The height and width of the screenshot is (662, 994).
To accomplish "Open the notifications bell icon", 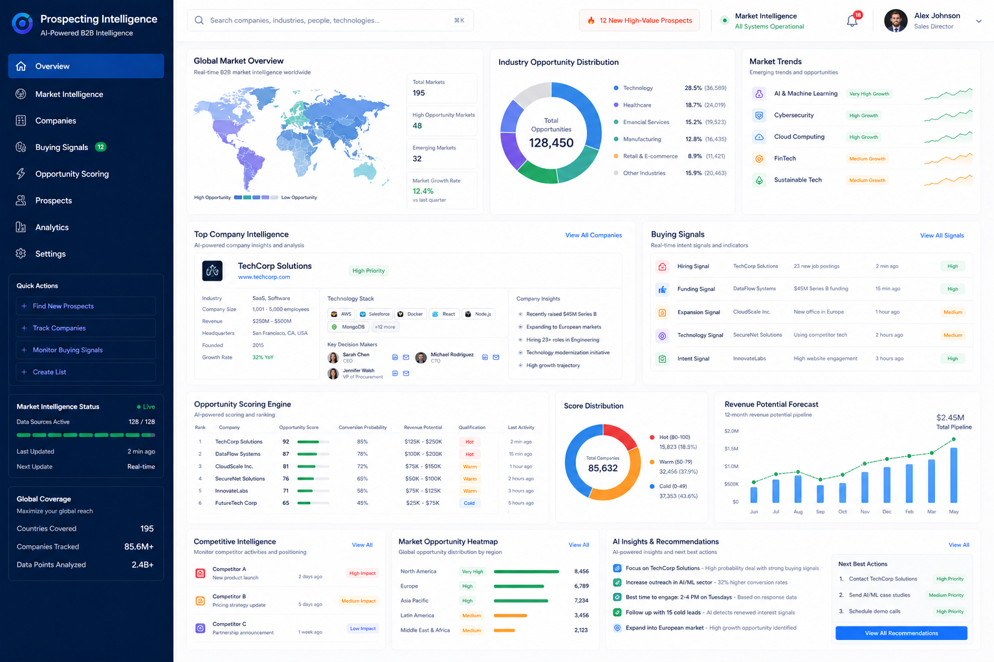I will 852,21.
